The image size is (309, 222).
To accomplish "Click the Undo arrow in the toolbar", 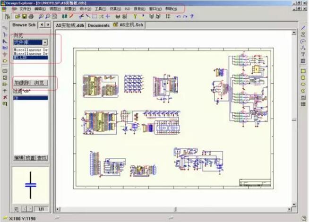I will (178, 17).
